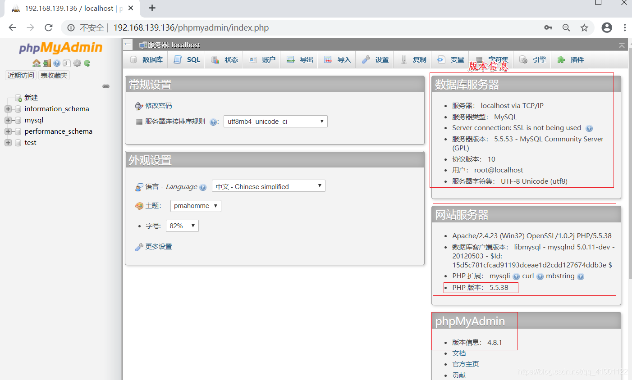Viewport: 632px width, 380px height.
Task: Open navigation panel settings gear icon
Action: (x=77, y=63)
